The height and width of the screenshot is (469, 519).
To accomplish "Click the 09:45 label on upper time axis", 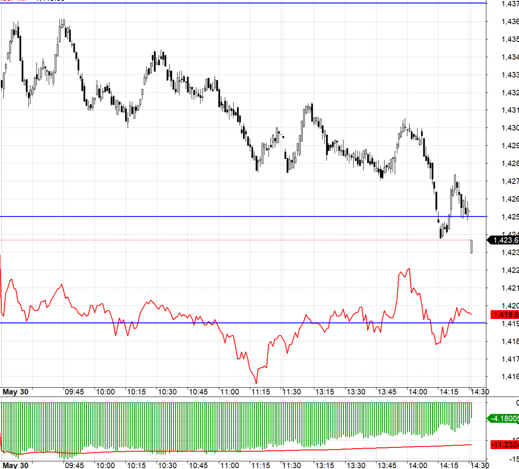I will click(x=74, y=392).
